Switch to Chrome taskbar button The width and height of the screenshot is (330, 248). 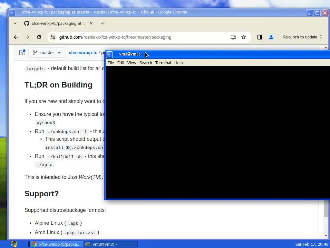click(x=57, y=244)
